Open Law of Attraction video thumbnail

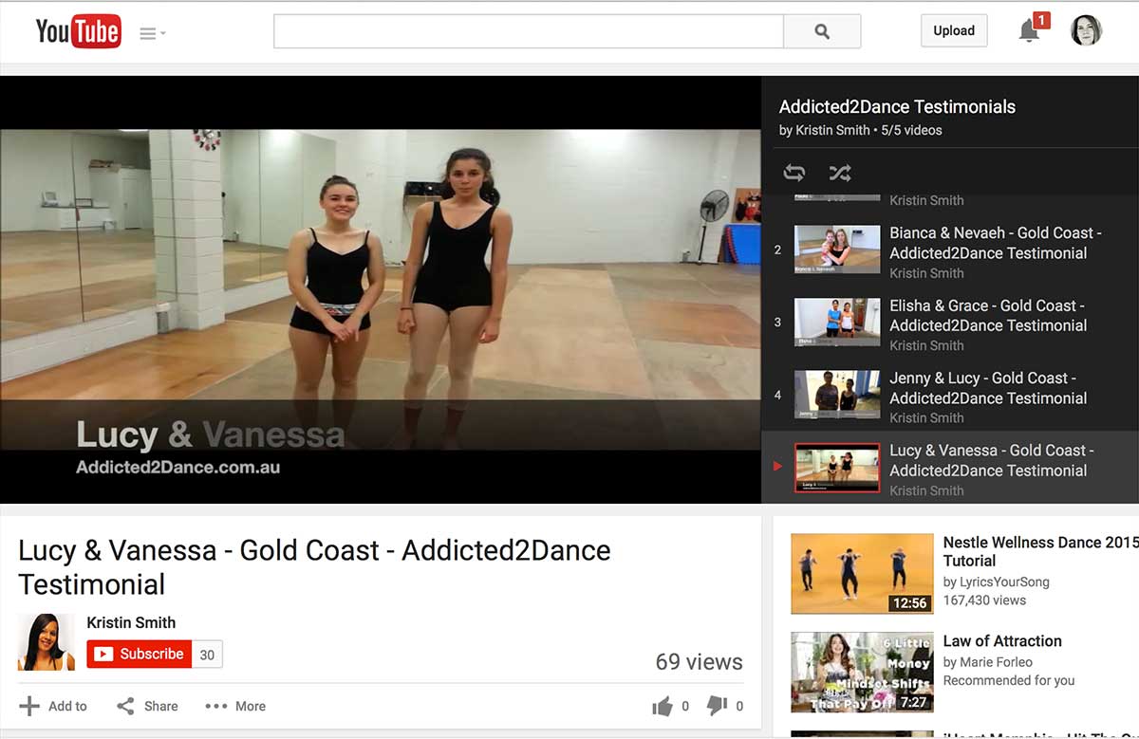pos(863,672)
